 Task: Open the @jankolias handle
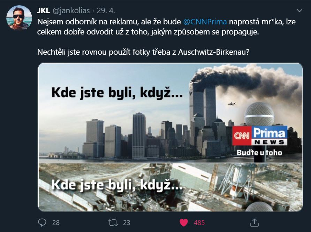pyautogui.click(x=71, y=11)
